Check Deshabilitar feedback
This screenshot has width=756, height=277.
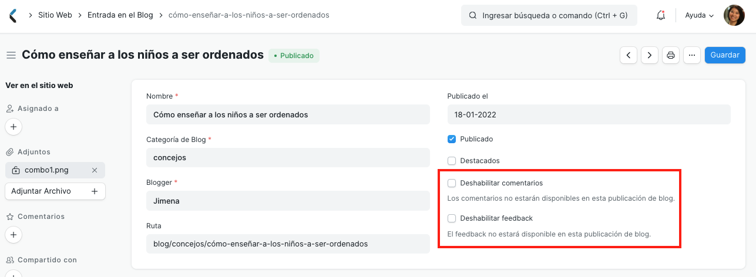(x=452, y=218)
